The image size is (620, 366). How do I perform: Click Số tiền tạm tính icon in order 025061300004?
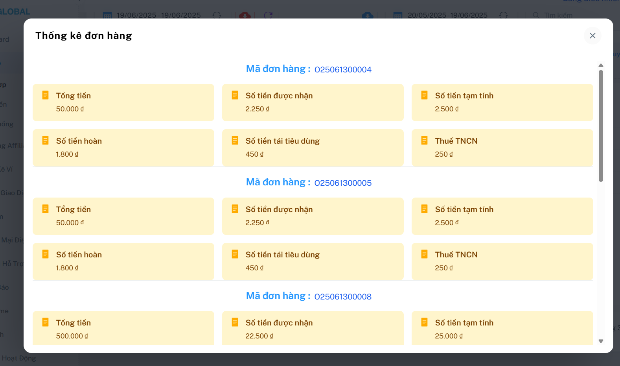tap(425, 95)
